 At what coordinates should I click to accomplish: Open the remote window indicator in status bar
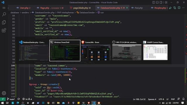pyautogui.click(x=3, y=99)
